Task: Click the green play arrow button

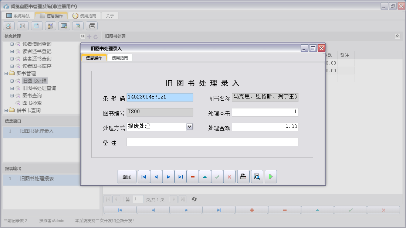Action: tap(270, 177)
